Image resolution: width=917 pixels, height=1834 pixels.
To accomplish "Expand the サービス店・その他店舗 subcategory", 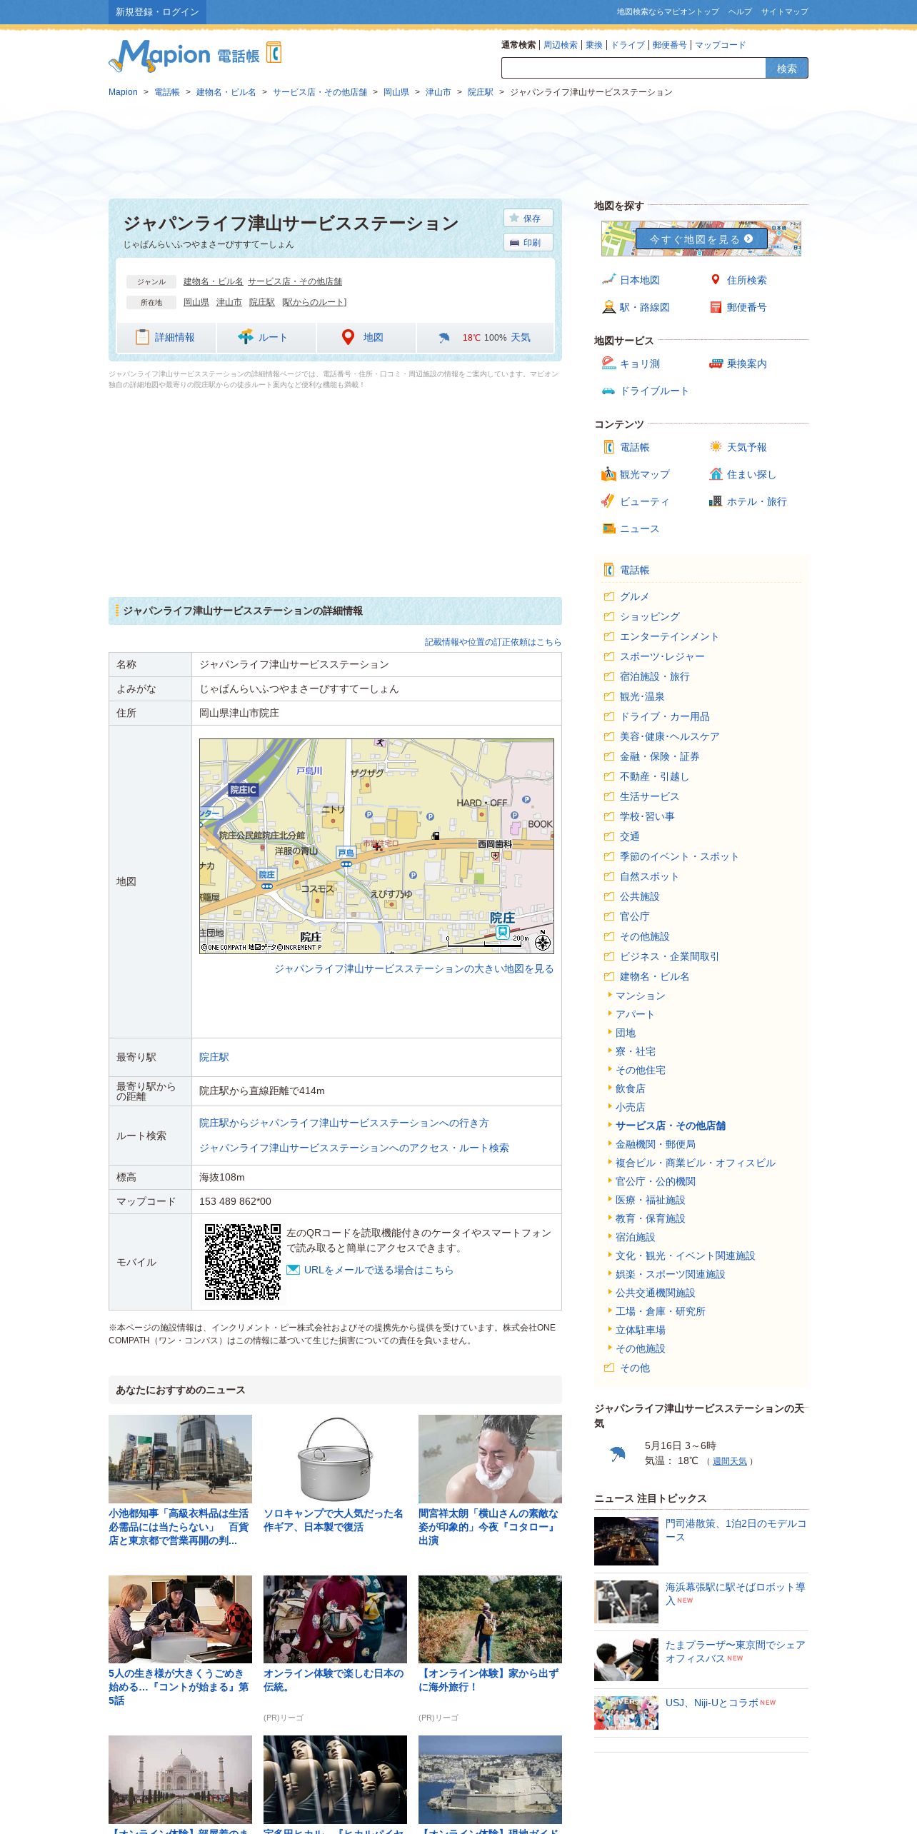I will coord(670,1126).
